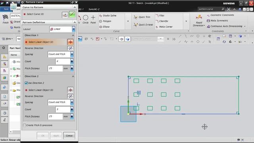254x143 pixels.
Task: Click the Part Navigator Name column header
Action: 15,55
